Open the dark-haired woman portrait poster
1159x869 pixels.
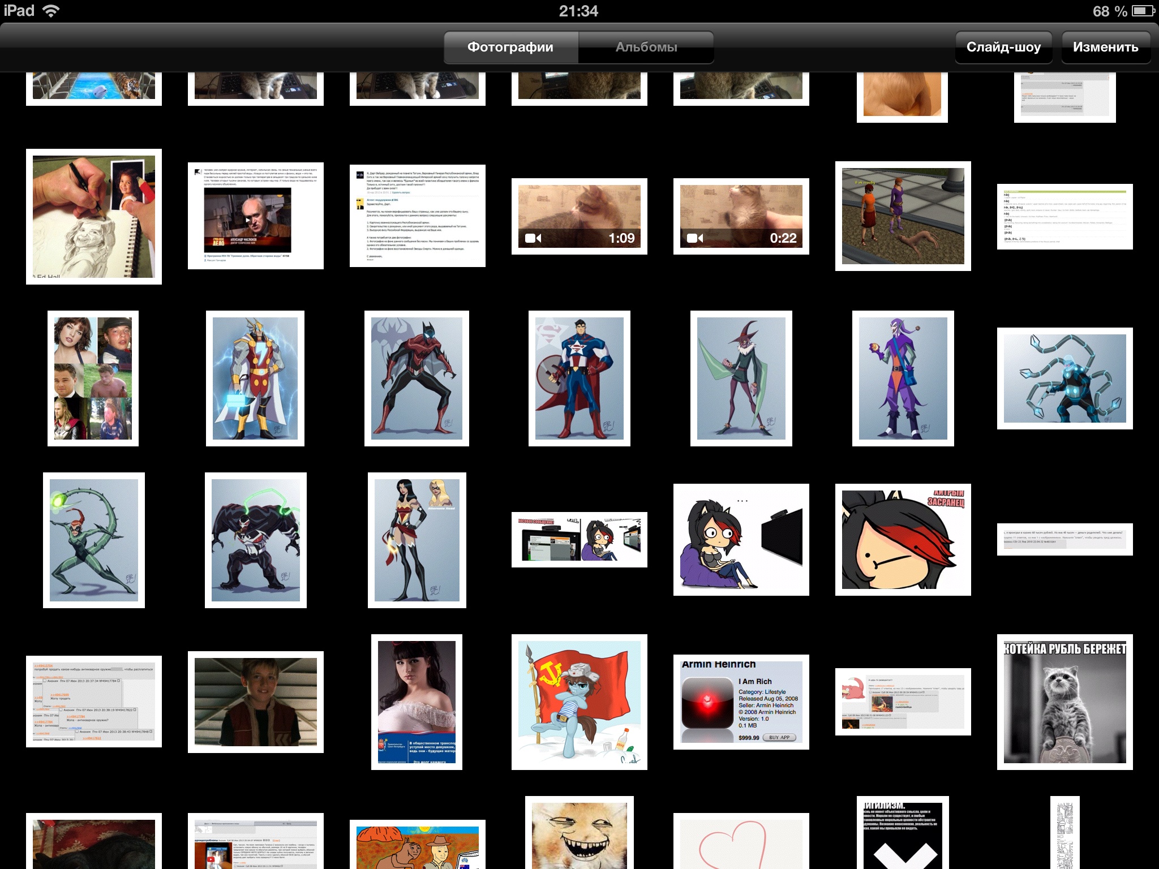417,702
